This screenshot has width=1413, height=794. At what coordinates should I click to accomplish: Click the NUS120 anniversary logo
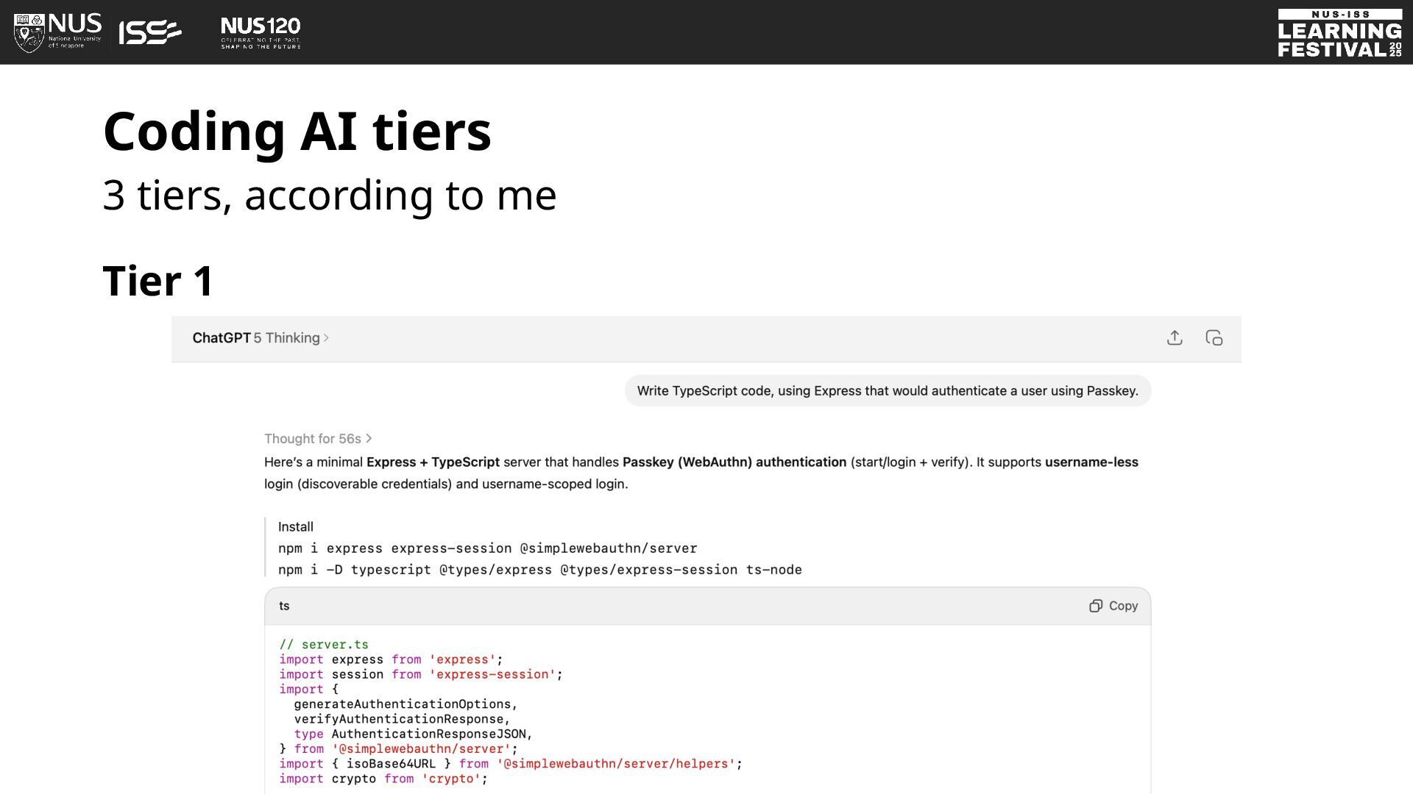[261, 32]
